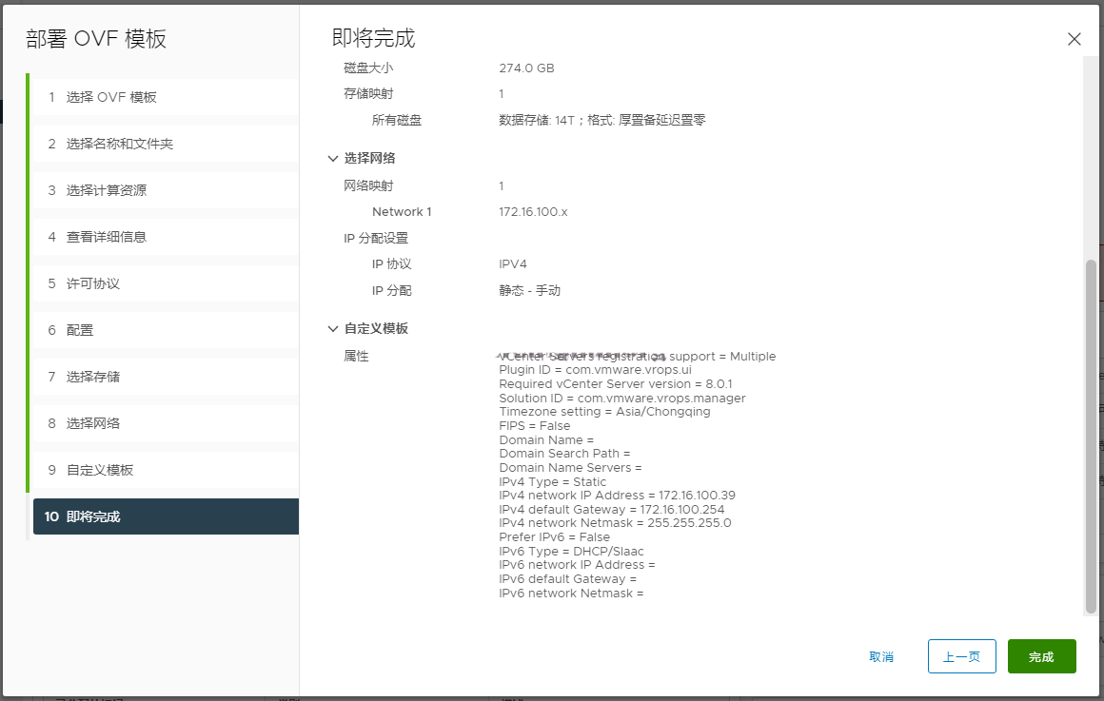Click the green 完成 finish button
Viewport: 1104px width, 701px height.
pyautogui.click(x=1041, y=657)
